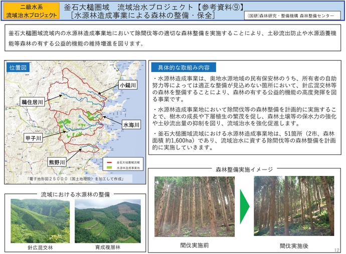Click the page number 12
Image resolution: width=346 pixels, height=254 pixels.
(335, 249)
